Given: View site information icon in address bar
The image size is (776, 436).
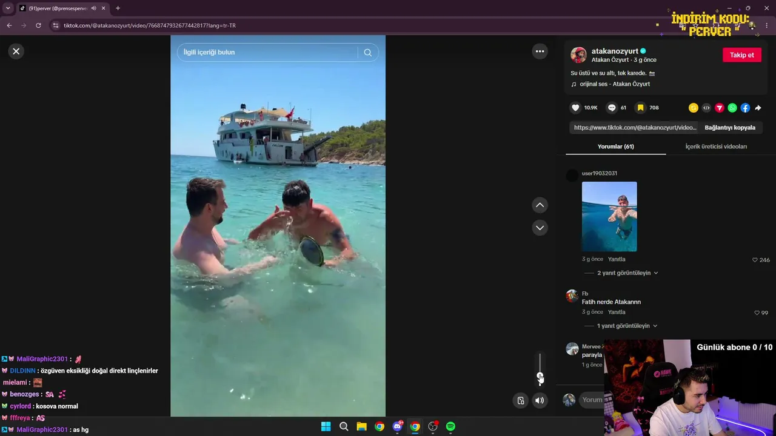Looking at the screenshot, I should tap(56, 25).
